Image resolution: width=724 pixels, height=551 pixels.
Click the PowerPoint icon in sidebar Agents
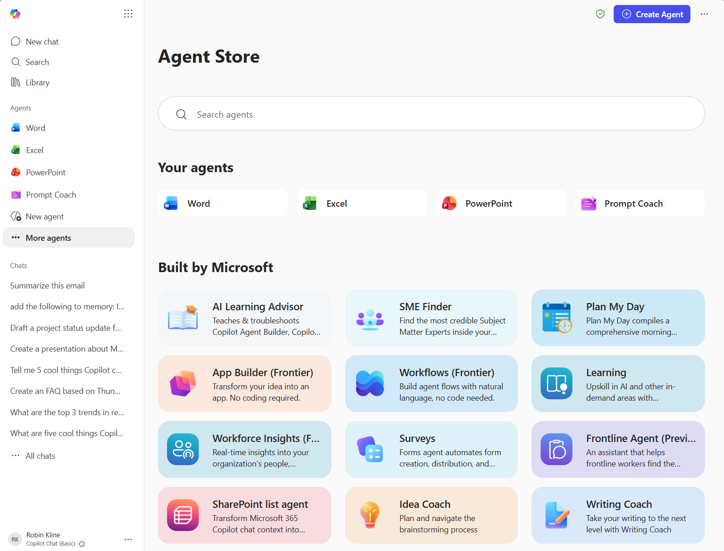click(16, 172)
